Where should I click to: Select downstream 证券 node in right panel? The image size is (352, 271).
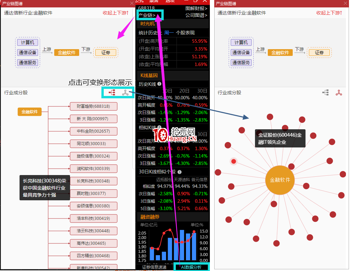[x=319, y=53]
